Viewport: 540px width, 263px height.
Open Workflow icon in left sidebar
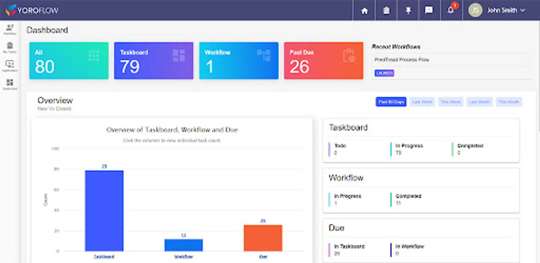[10, 30]
